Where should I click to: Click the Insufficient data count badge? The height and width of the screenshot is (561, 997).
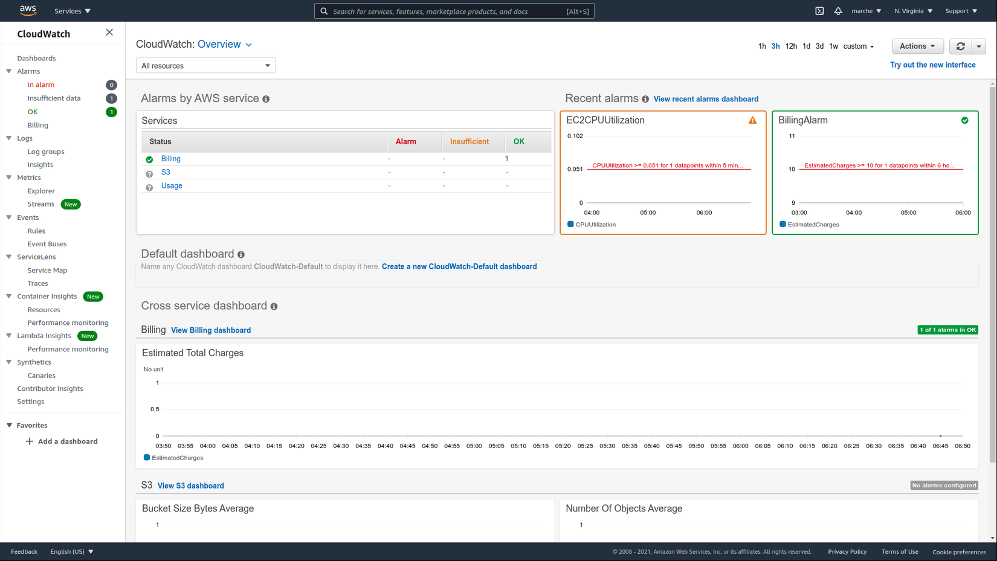[111, 98]
